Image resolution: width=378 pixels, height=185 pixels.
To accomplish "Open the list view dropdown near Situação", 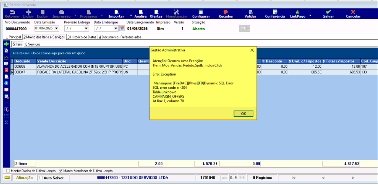I will point(248,28).
